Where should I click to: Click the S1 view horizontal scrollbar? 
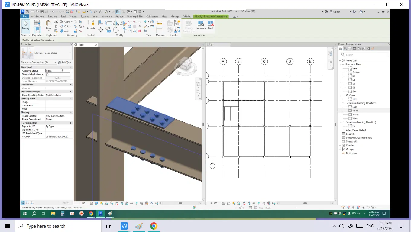click(x=305, y=203)
